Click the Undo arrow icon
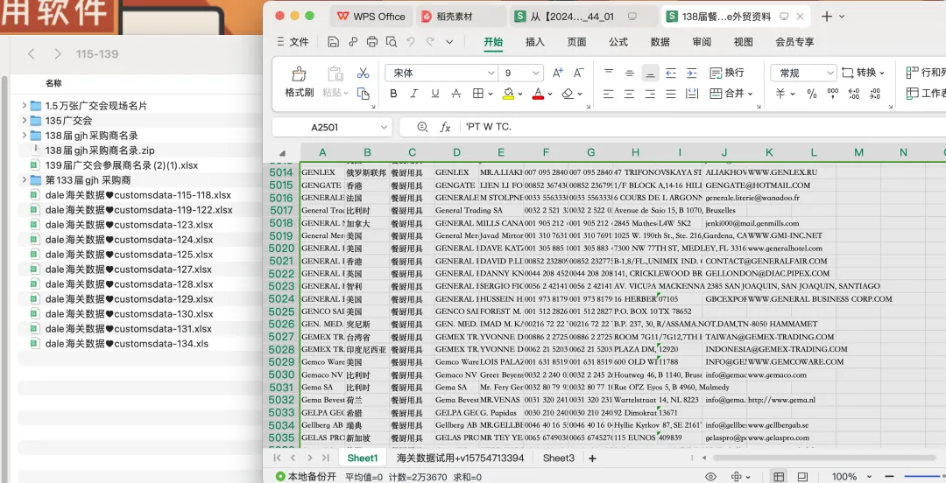This screenshot has height=483, width=946. pos(411,42)
